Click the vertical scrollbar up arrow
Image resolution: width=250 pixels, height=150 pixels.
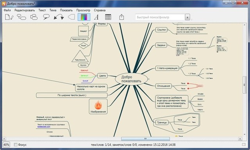(x=245, y=25)
